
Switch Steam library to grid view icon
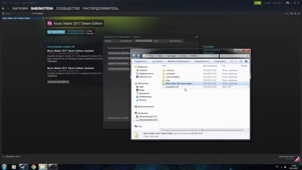point(299,14)
